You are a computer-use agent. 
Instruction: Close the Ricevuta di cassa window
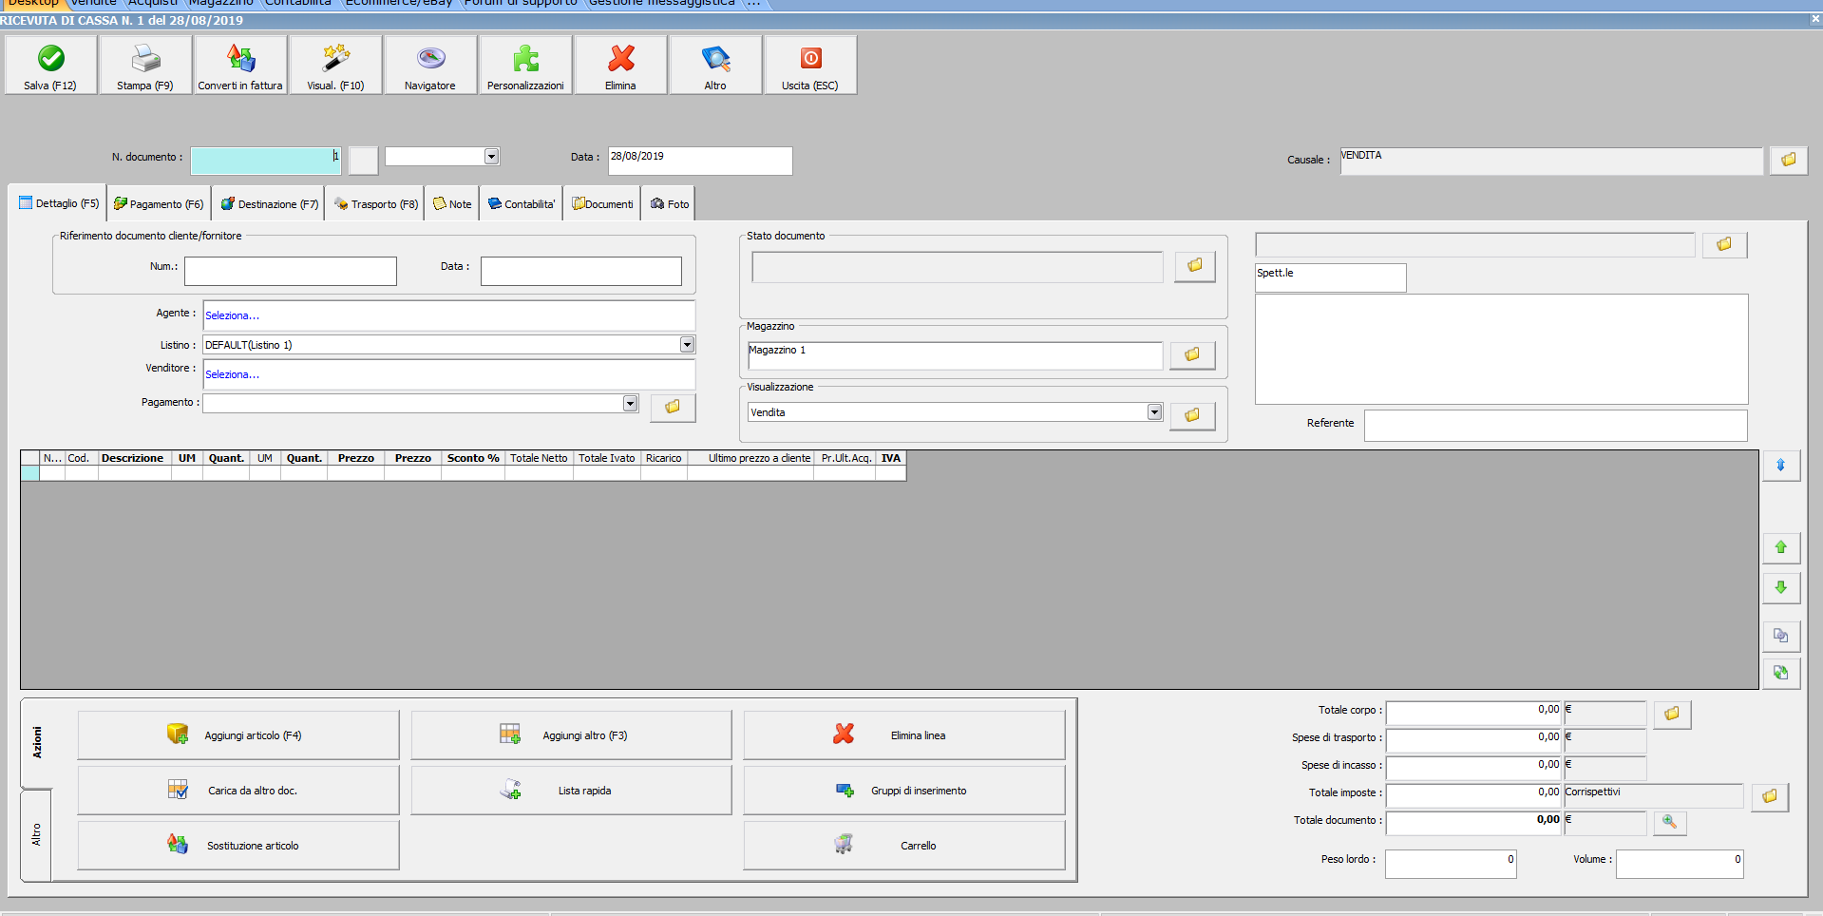point(1815,19)
